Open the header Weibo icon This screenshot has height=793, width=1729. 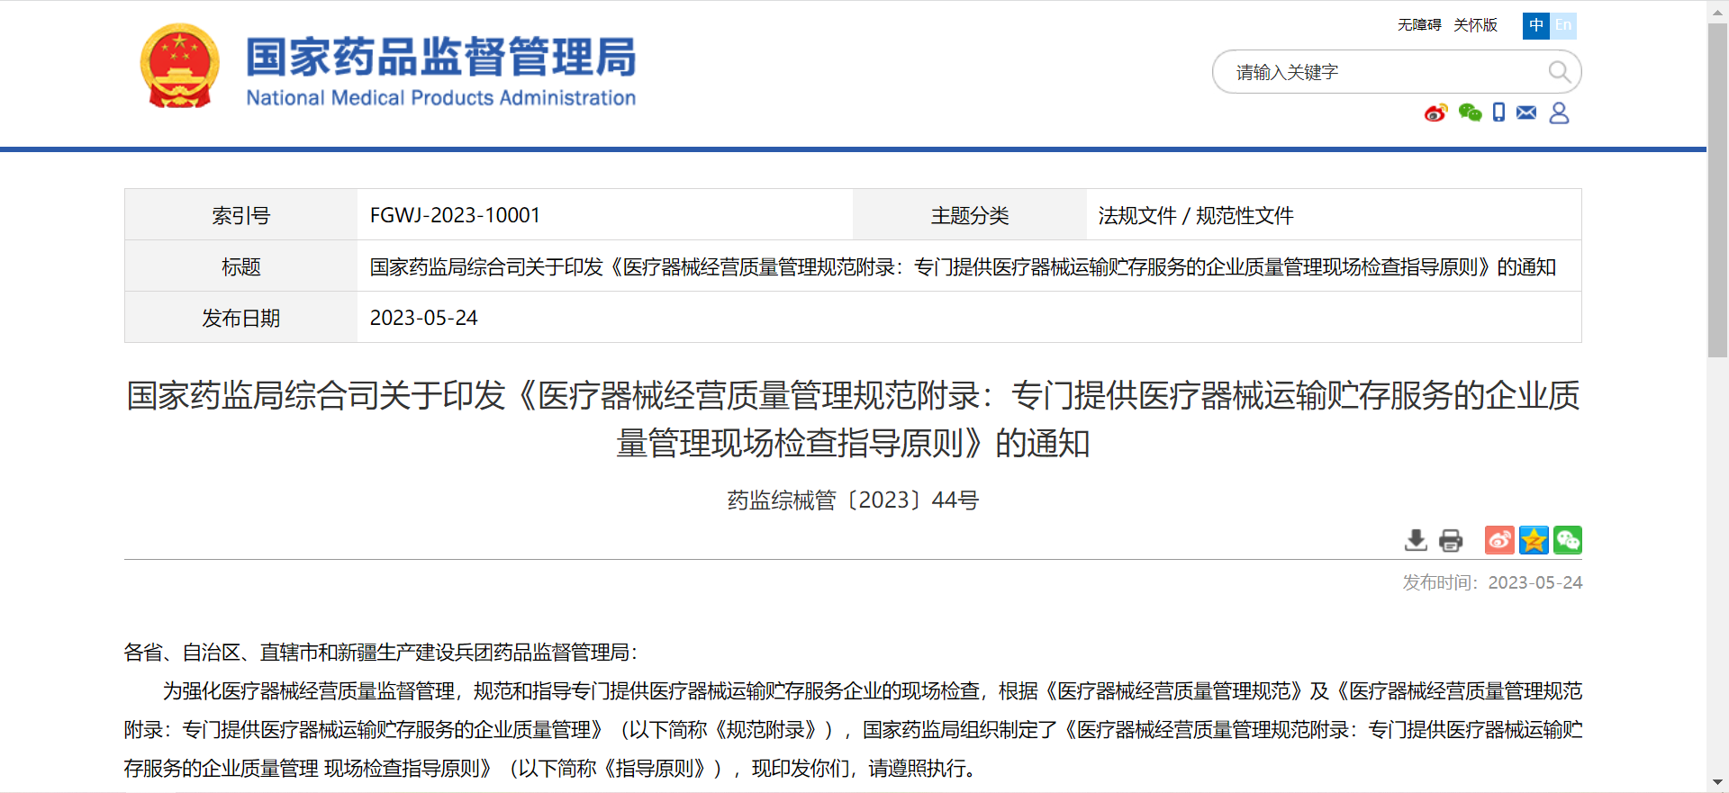tap(1435, 113)
